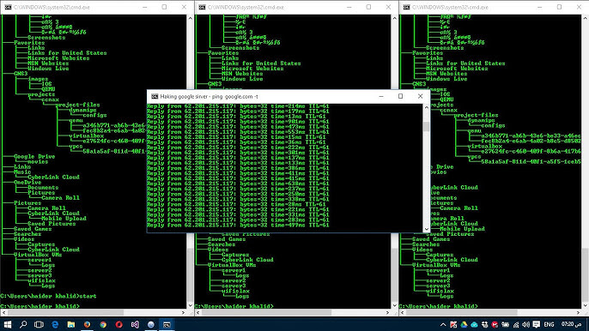Screen dimensions: 589x331
Task: Click 'dynamips' in right cmd window
Action: [481, 120]
